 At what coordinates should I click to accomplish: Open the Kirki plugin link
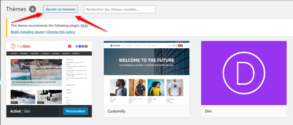(x=84, y=25)
